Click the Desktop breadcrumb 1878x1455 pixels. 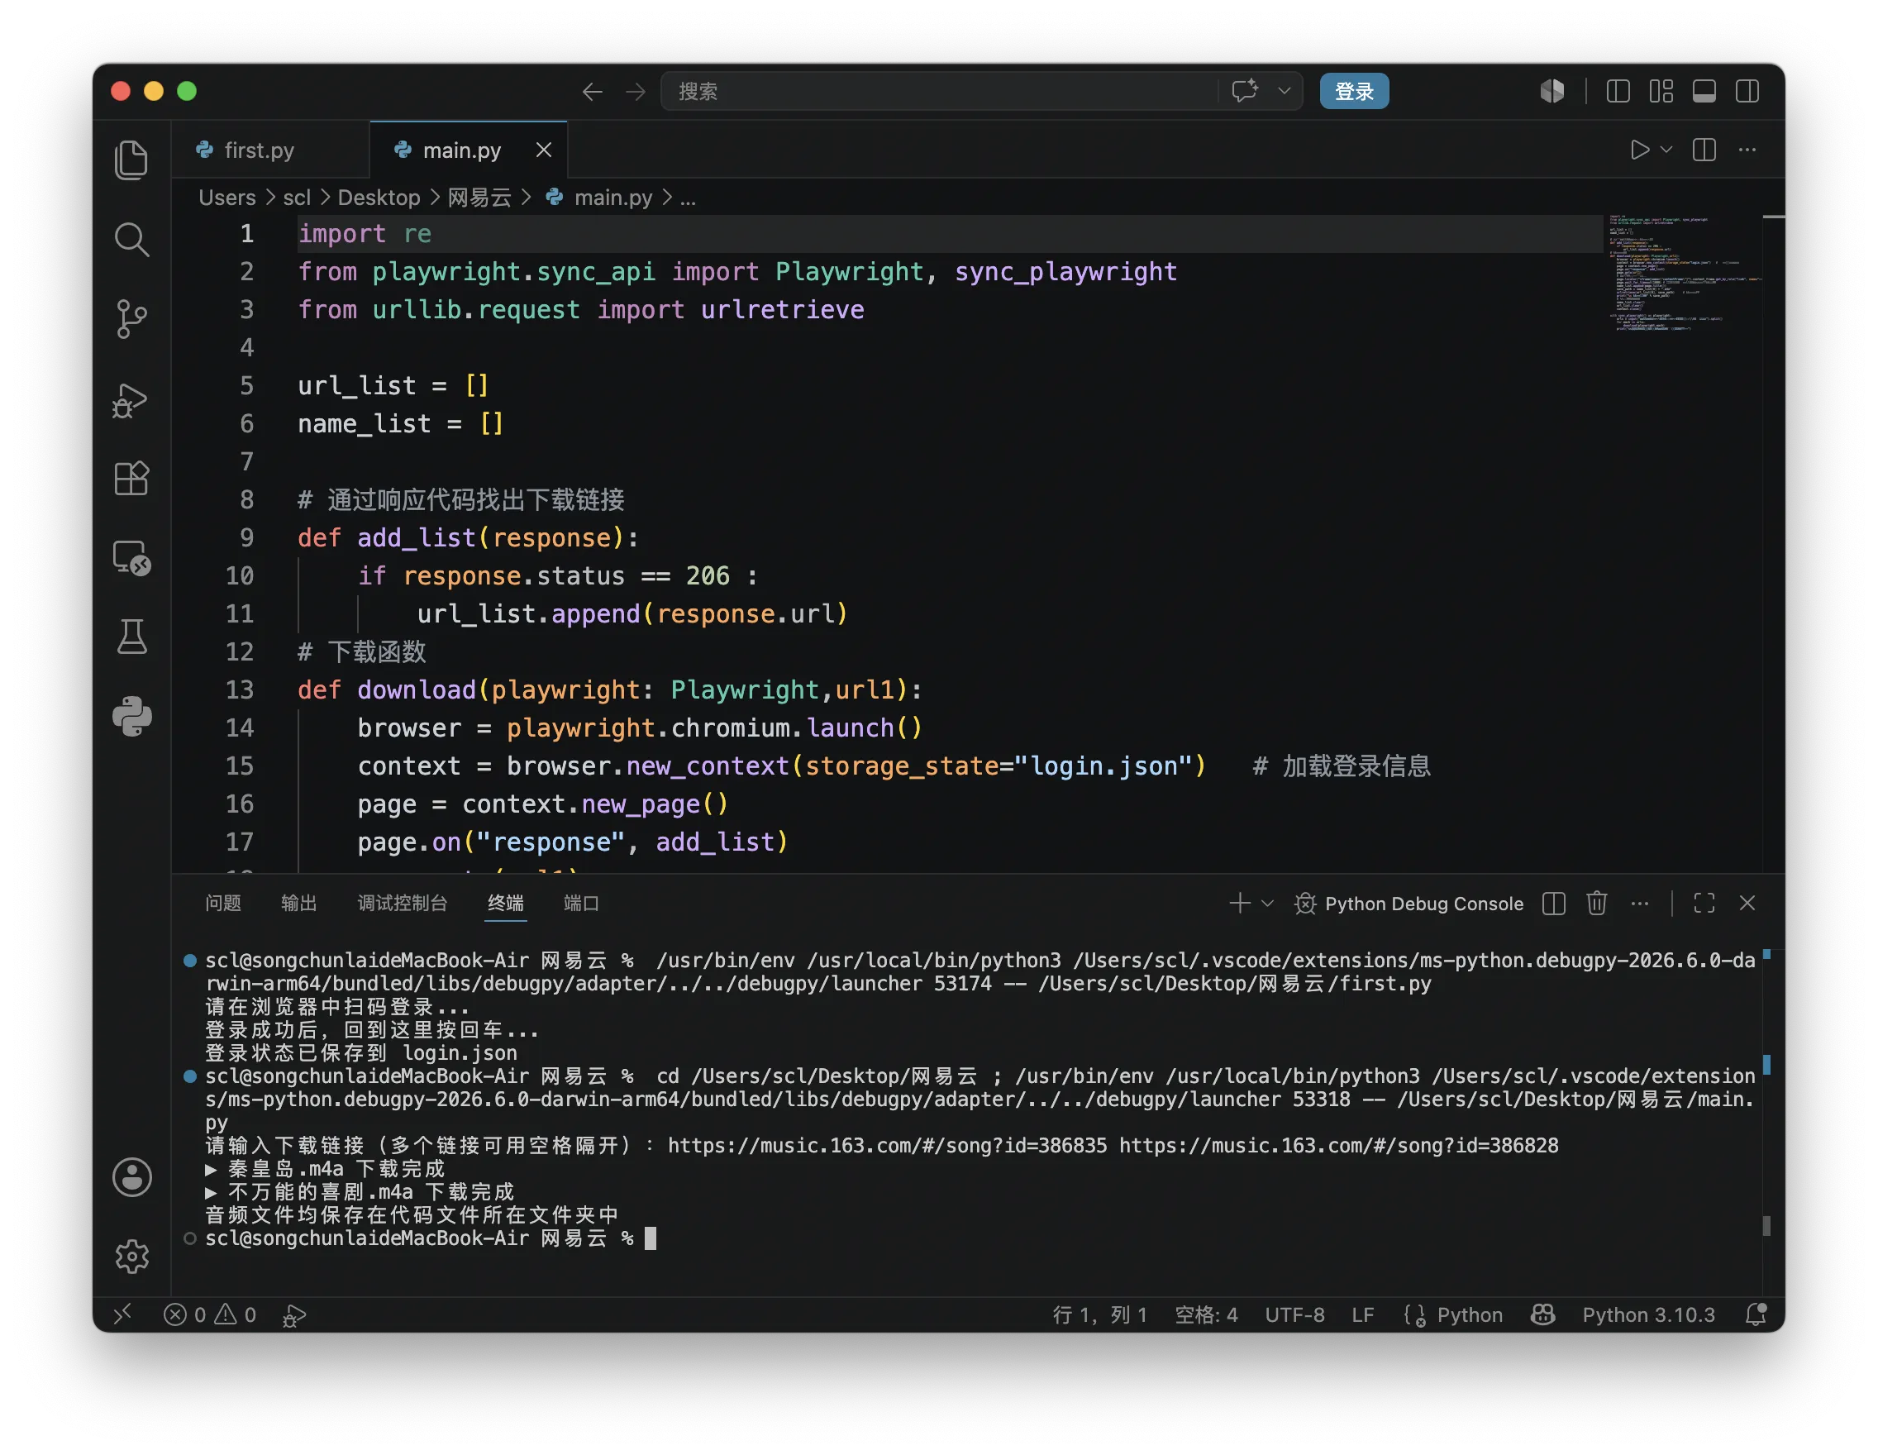pos(379,198)
